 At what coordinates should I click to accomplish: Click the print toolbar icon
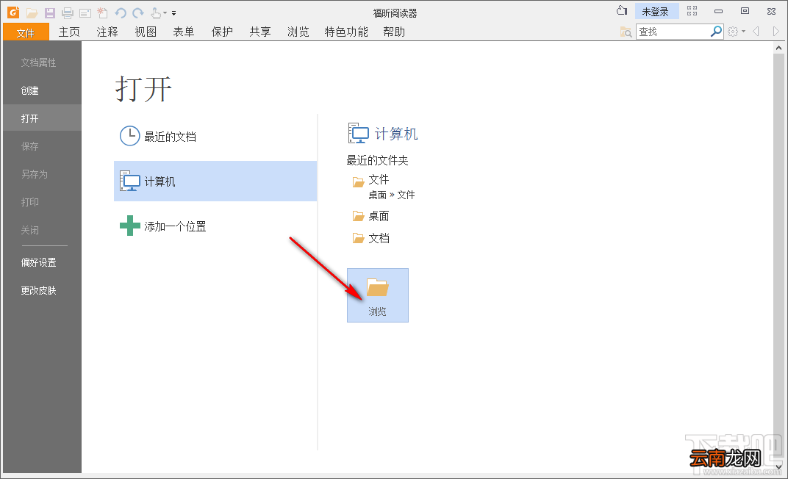tap(68, 13)
